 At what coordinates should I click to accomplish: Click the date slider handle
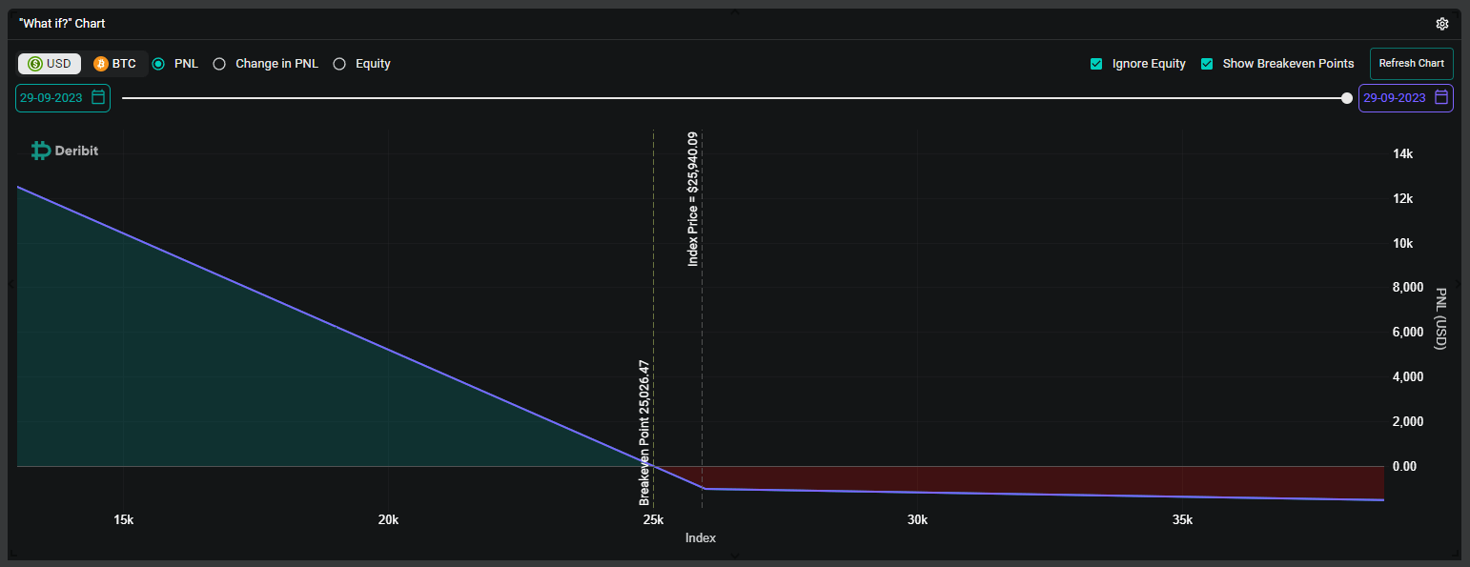[1346, 97]
